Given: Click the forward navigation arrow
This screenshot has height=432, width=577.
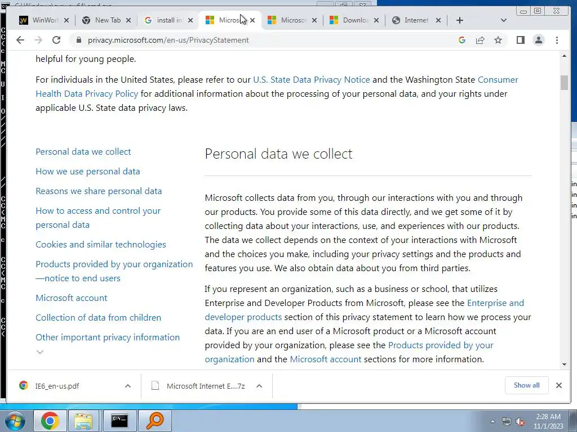Looking at the screenshot, I should pyautogui.click(x=38, y=40).
